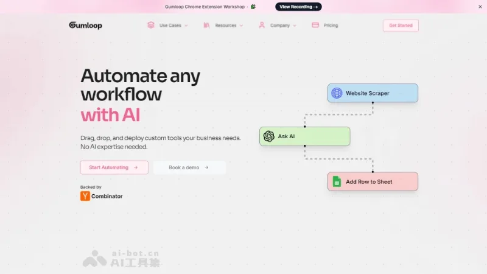Click the Resources books icon
This screenshot has width=487, height=274.
206,25
